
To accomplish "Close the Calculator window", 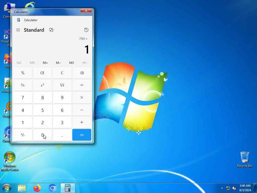I will coord(86,11).
